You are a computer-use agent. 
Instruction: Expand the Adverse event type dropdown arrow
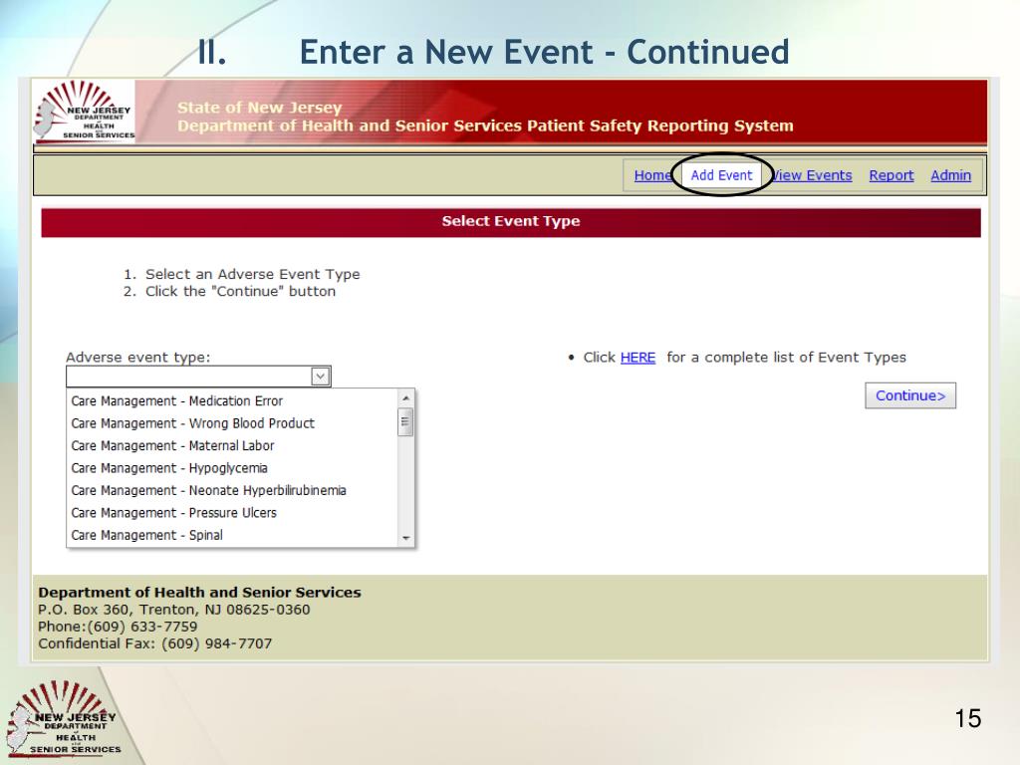pos(320,376)
